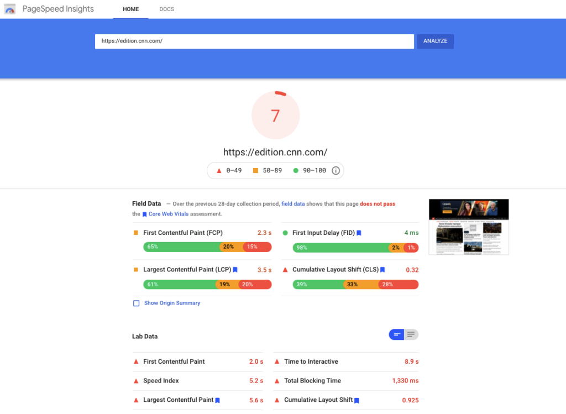This screenshot has height=414, width=566.
Task: Open the DOCS tab
Action: 167,9
